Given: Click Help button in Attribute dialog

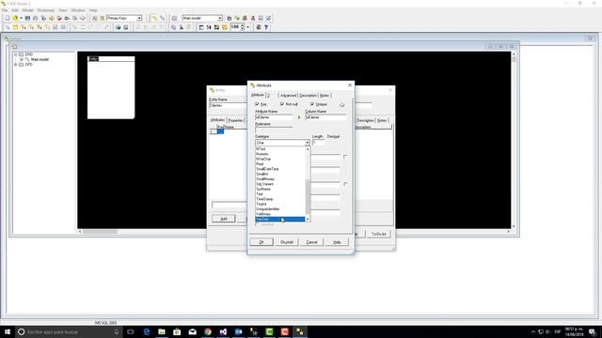Looking at the screenshot, I should click(x=337, y=242).
